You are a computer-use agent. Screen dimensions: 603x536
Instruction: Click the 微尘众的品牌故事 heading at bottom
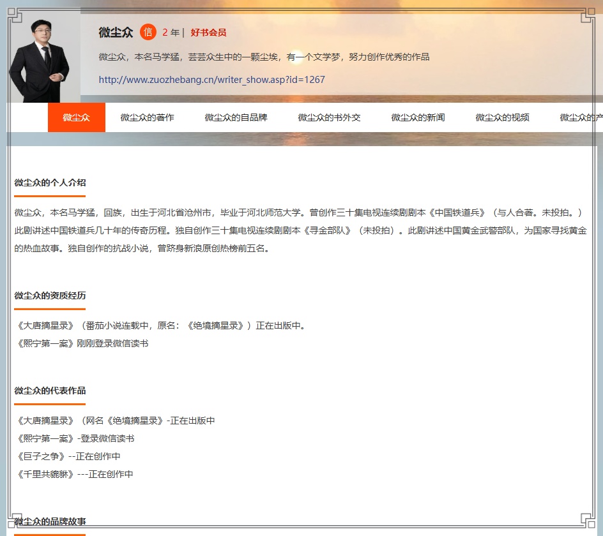coord(50,522)
